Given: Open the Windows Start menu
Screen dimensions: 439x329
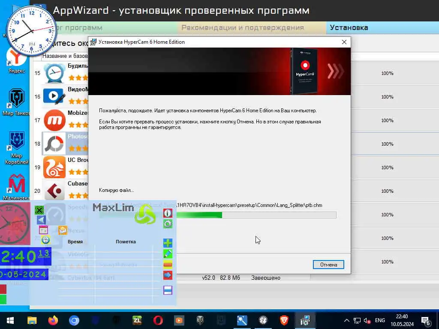Looking at the screenshot, I should (x=10, y=320).
